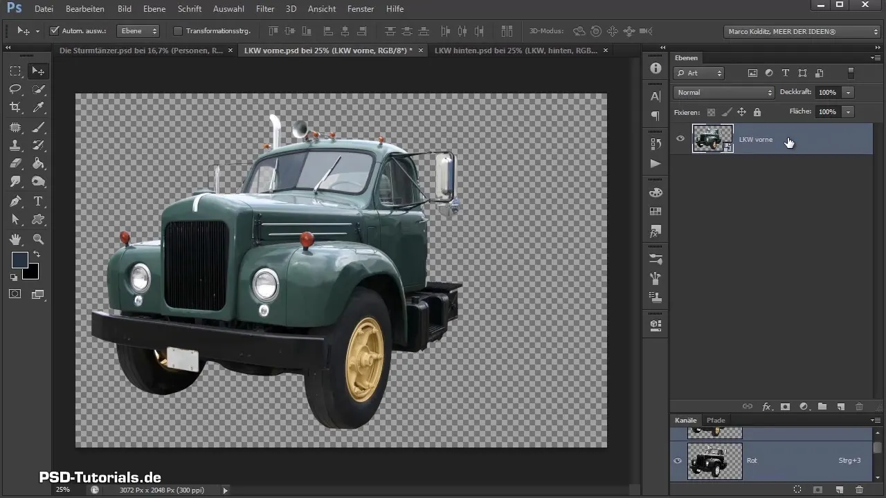Toggle lock transparent pixels

711,112
